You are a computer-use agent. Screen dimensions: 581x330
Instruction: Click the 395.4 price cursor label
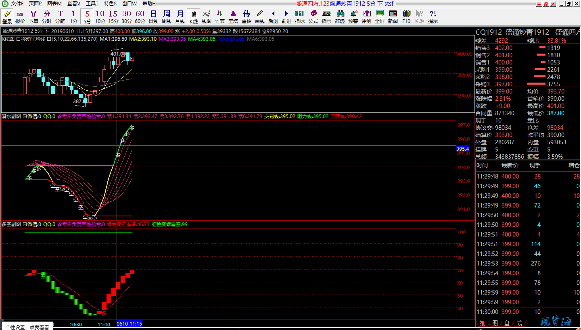(x=462, y=149)
